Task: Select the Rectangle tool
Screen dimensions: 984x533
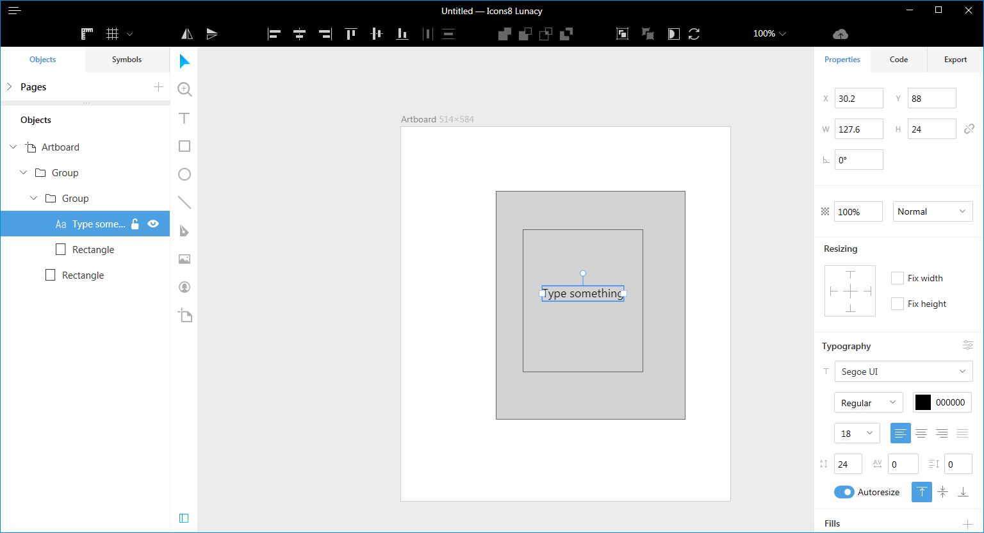Action: click(184, 146)
